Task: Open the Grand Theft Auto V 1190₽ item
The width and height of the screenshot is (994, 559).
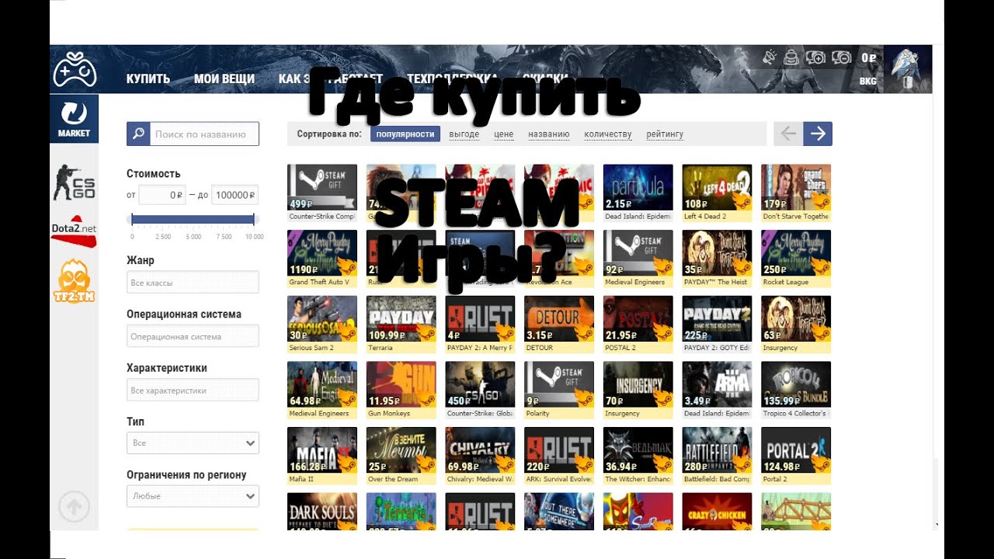Action: (322, 259)
